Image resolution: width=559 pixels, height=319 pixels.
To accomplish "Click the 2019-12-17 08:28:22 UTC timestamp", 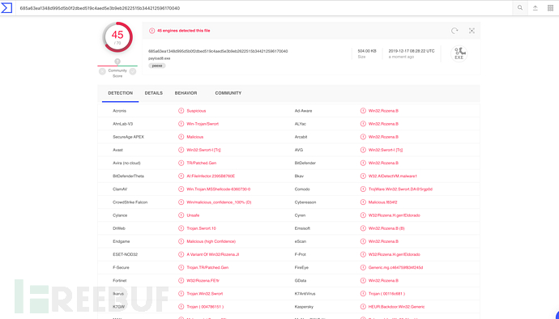I will 412,51.
